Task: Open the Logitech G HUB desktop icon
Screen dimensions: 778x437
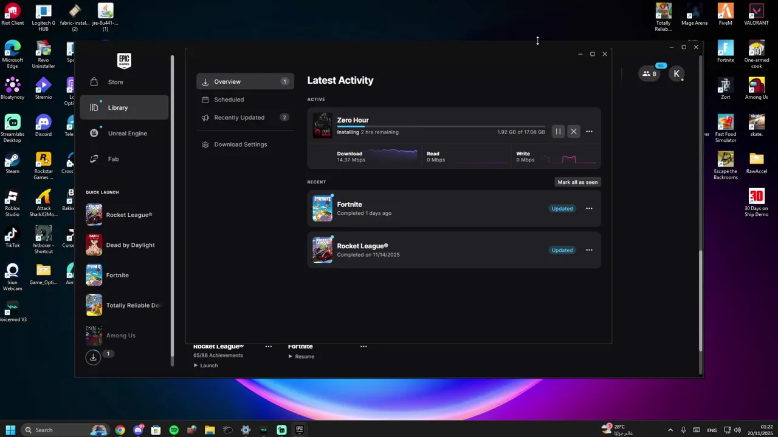Action: tap(44, 18)
